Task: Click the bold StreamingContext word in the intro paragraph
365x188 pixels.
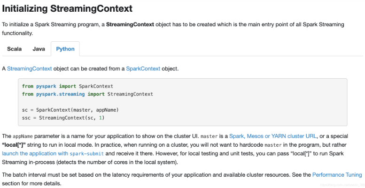Action: click(x=130, y=24)
